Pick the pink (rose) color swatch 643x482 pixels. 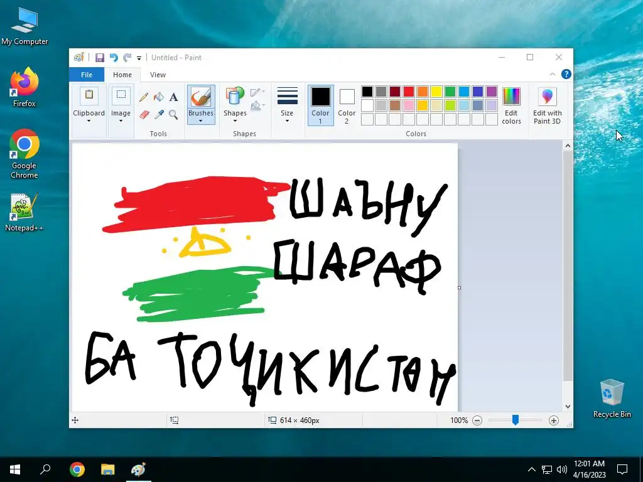409,105
